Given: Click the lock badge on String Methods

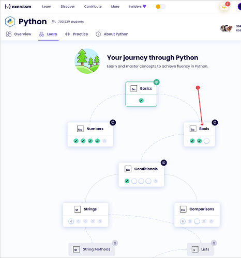Looking at the screenshot, I should coord(115,243).
